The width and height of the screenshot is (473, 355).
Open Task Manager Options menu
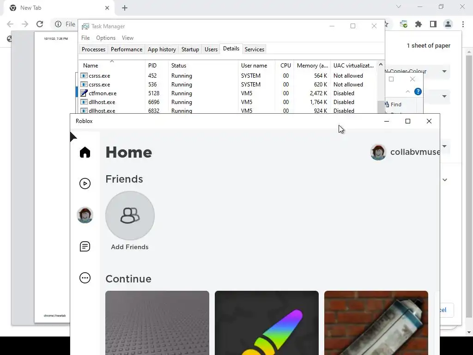[106, 38]
